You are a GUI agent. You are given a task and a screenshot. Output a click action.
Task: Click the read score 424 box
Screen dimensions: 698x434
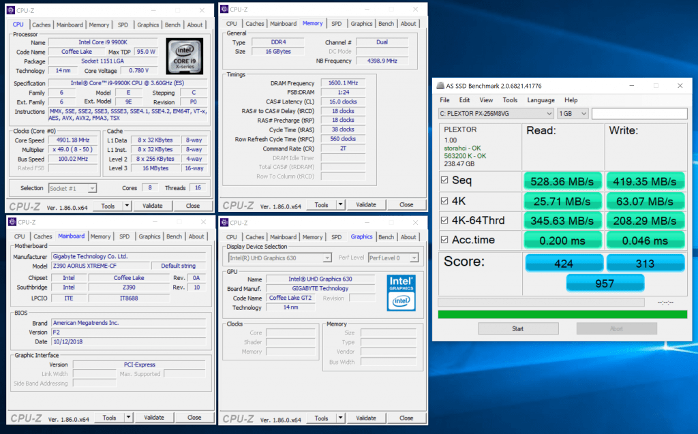[564, 263]
